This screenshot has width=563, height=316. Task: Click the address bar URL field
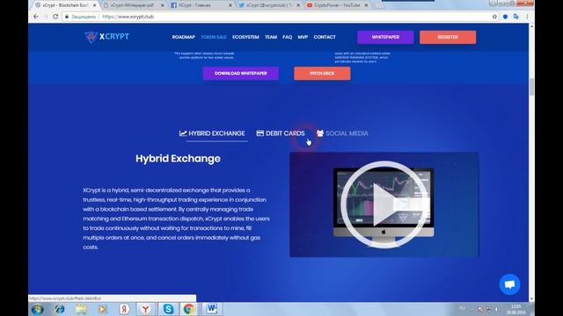280,17
